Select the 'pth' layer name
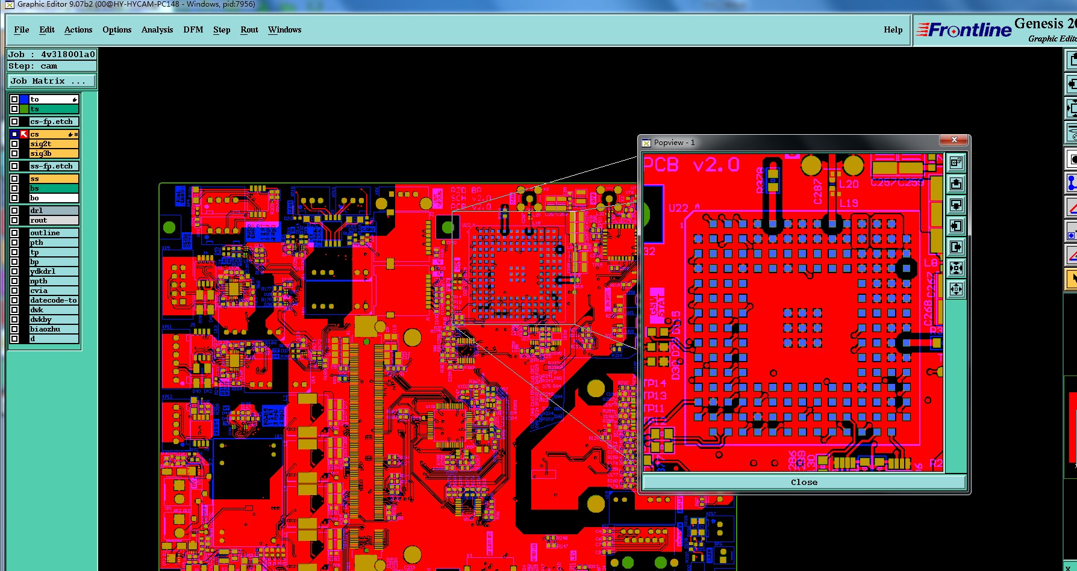The height and width of the screenshot is (571, 1077). 54,242
